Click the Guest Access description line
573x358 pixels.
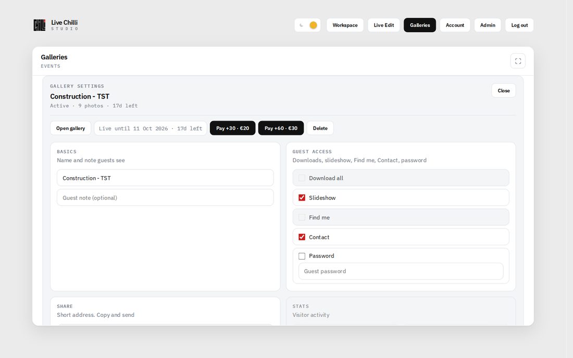[359, 160]
